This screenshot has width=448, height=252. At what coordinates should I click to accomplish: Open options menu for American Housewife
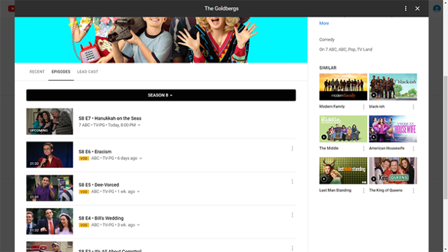tap(413, 148)
